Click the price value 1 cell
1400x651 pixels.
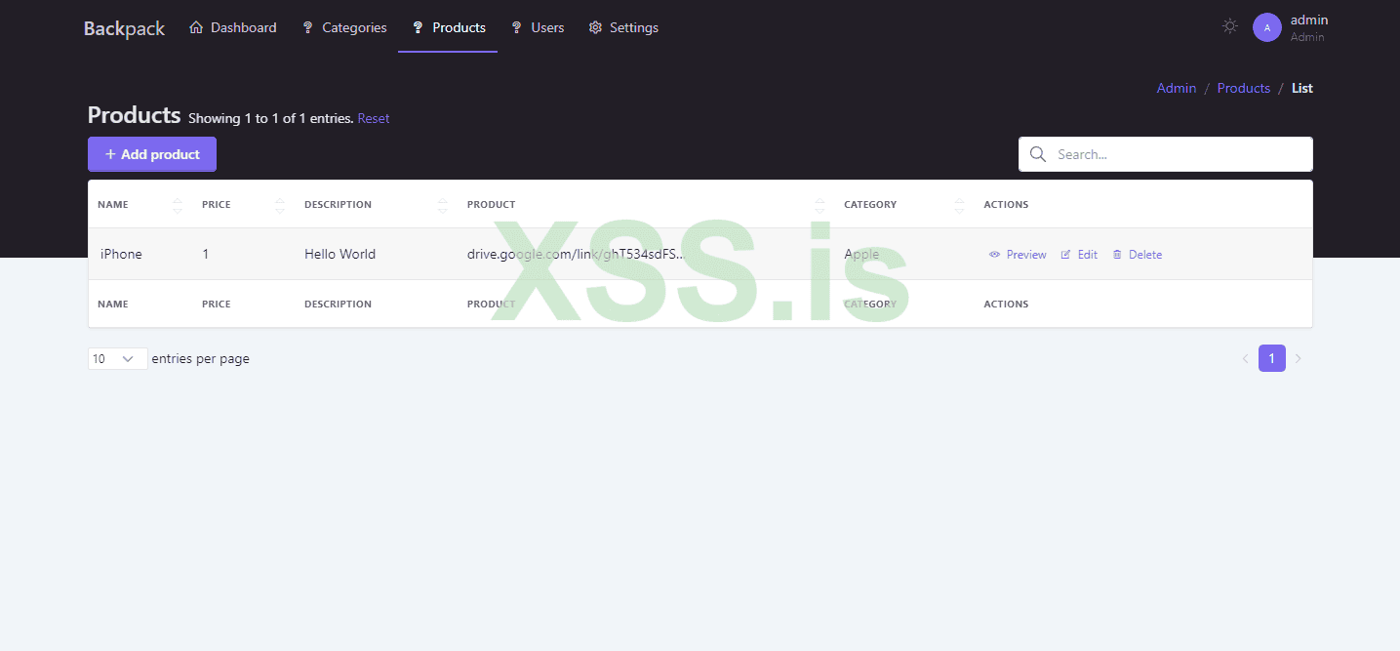click(x=206, y=254)
